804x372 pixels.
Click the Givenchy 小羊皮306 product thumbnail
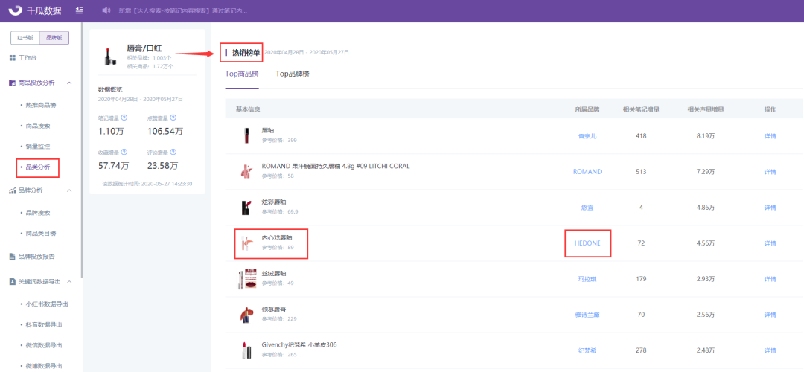pos(245,350)
